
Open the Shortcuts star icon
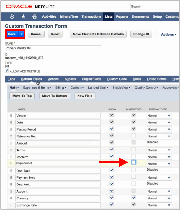(24, 16)
